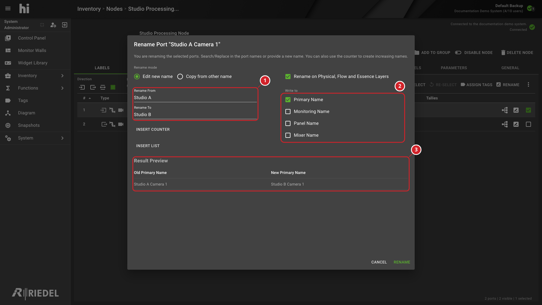Click the logout icon

point(65,25)
